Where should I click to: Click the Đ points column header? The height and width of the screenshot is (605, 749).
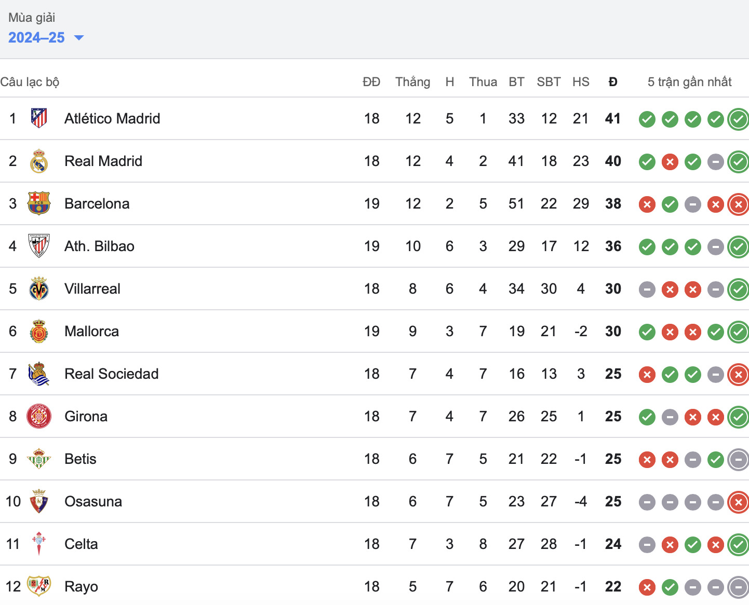click(613, 82)
